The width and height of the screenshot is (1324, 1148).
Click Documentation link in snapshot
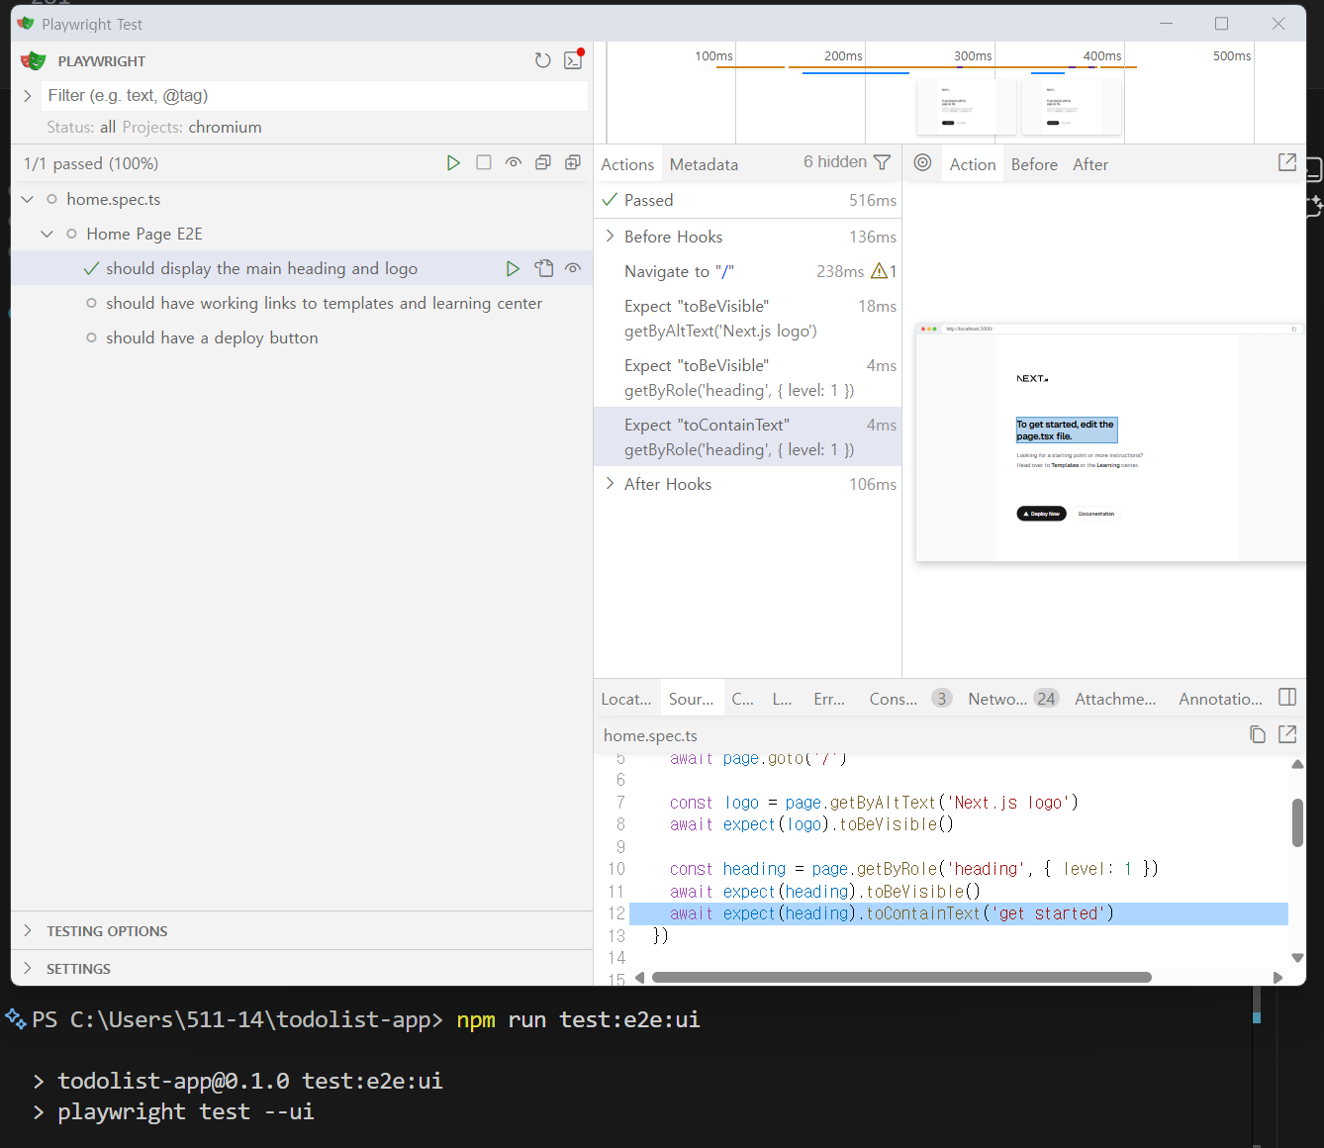1096,514
